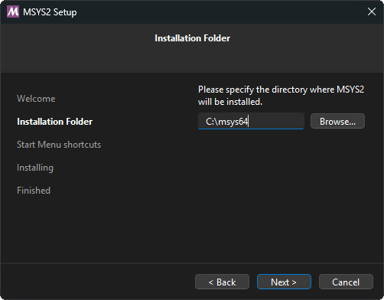The height and width of the screenshot is (300, 384).
Task: Click the 'Please specify the directory' instruction text
Action: pos(281,96)
